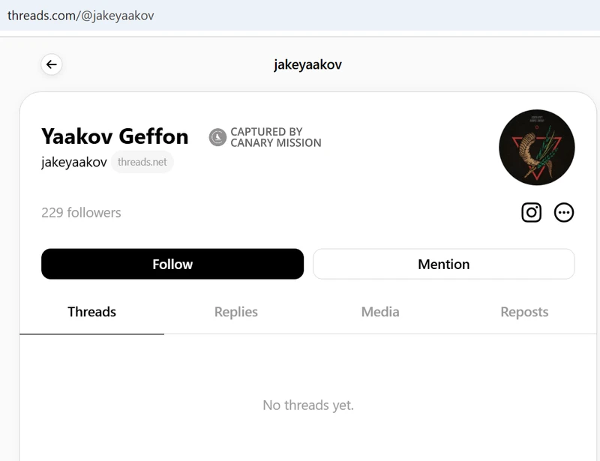Select the Threads tab

(91, 312)
